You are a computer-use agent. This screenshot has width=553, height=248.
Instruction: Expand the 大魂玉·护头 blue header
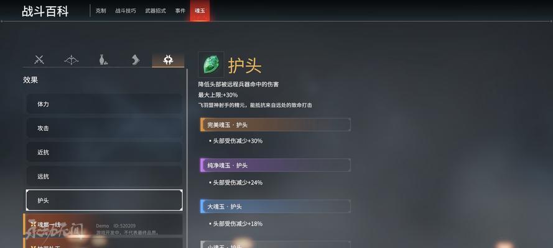pyautogui.click(x=276, y=206)
